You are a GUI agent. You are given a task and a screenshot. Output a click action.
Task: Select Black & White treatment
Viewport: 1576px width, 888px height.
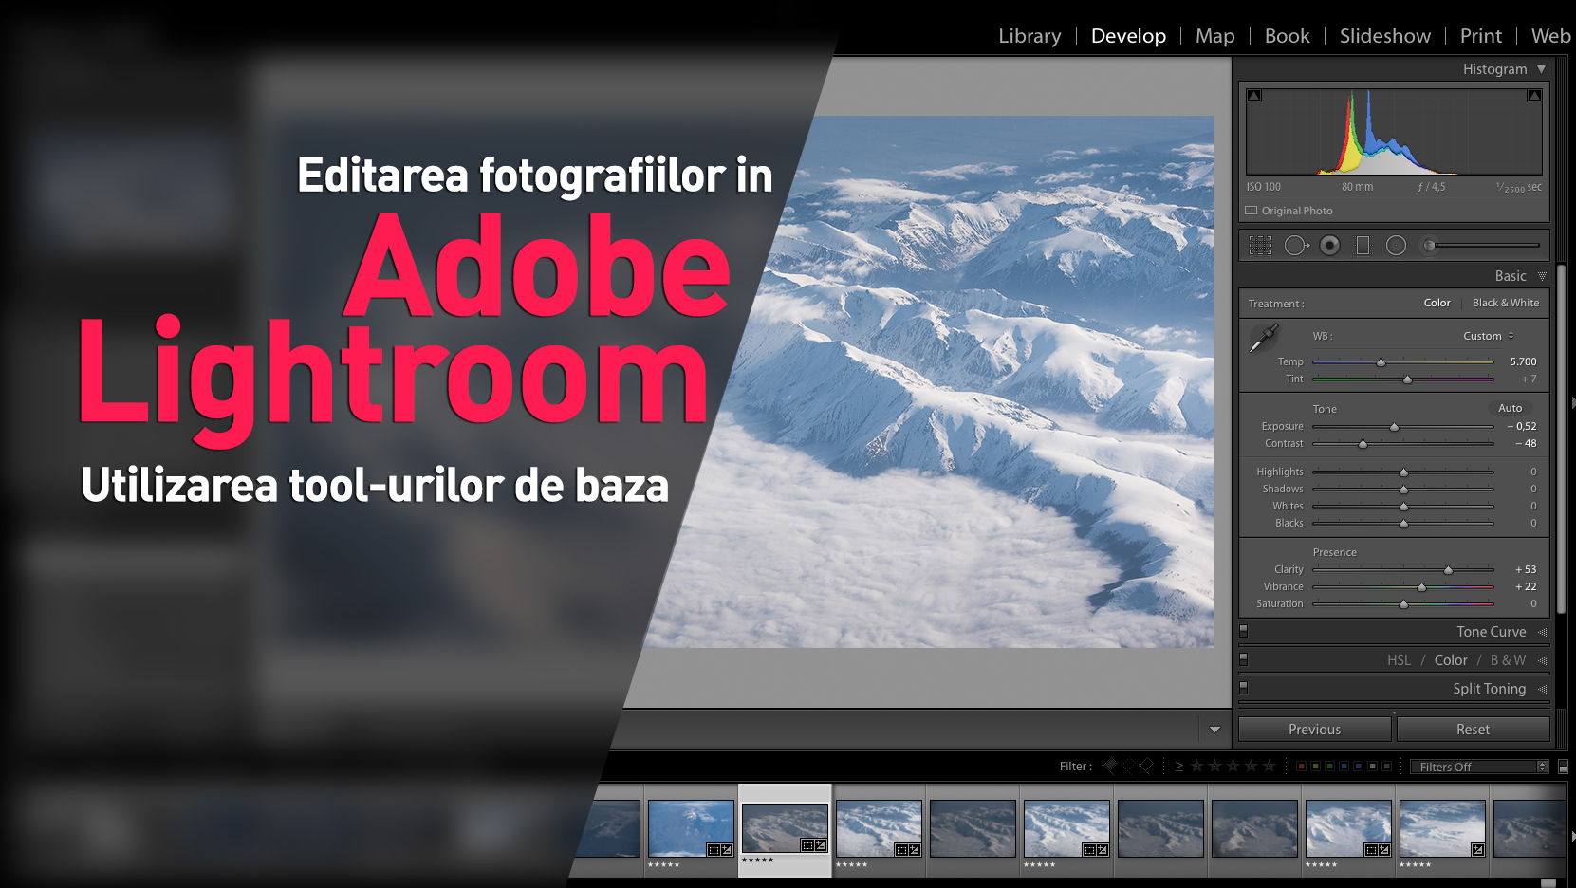[x=1506, y=303]
